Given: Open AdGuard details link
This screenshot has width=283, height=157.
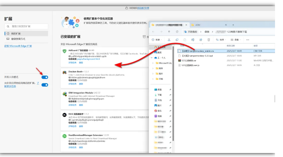Looking at the screenshot, I should click(x=72, y=63).
